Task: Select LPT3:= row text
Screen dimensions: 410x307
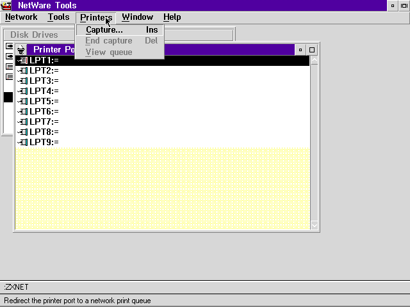Action: [x=44, y=81]
